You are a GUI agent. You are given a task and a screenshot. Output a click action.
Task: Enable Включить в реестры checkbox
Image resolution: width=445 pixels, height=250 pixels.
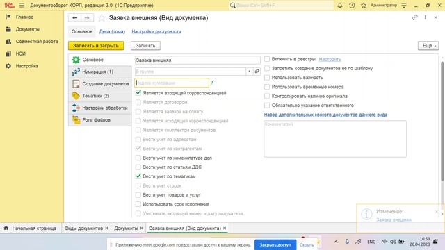267,59
